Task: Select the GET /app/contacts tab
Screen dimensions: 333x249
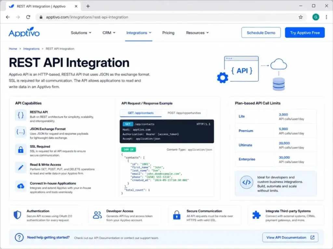Action: coord(140,113)
